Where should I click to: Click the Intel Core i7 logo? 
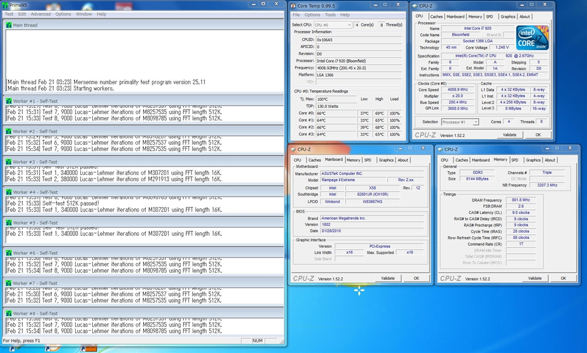pyautogui.click(x=533, y=37)
